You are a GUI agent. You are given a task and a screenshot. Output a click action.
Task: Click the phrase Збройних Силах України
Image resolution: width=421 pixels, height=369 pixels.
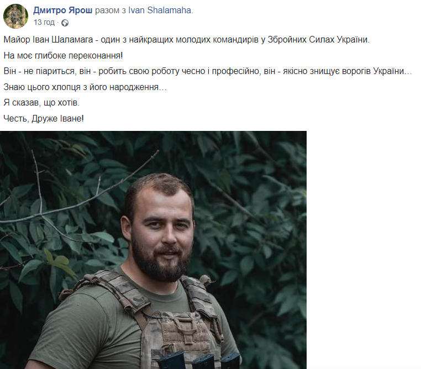tap(318, 40)
